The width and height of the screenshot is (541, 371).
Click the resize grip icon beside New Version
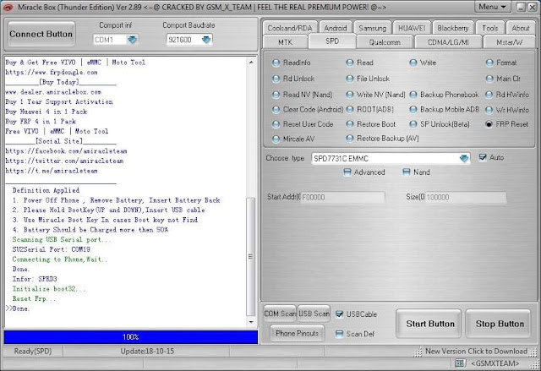point(418,352)
